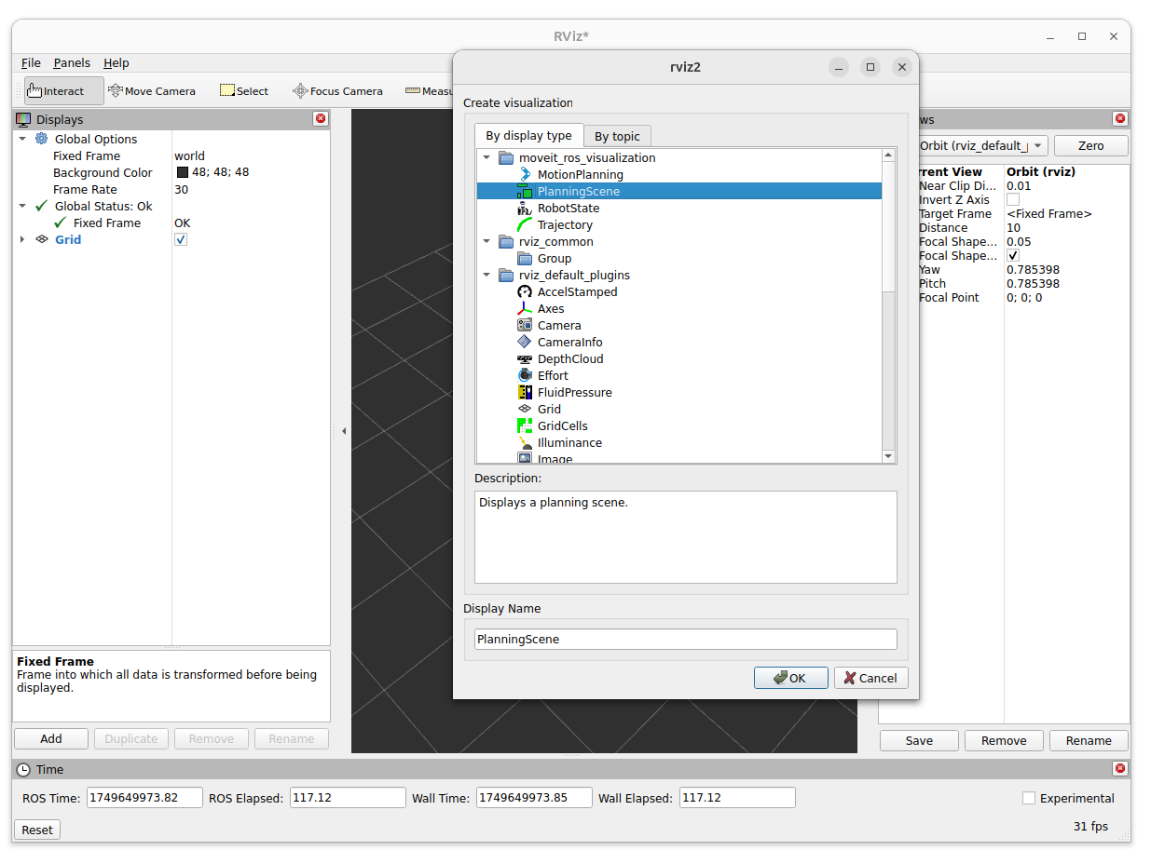Select the Axes display icon
This screenshot has width=1151, height=864.
pyautogui.click(x=525, y=309)
